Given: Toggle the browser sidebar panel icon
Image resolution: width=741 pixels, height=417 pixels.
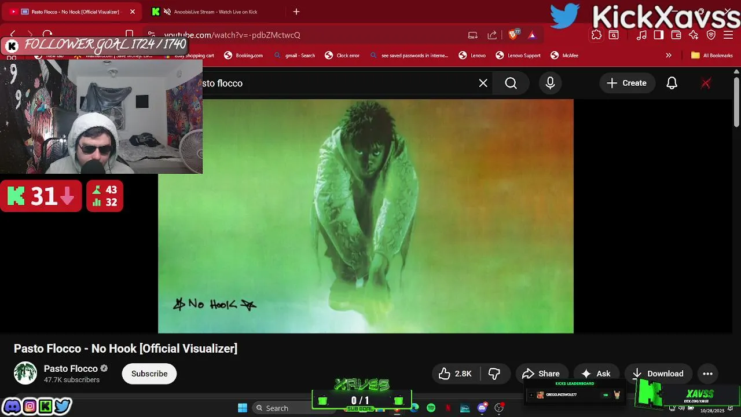Looking at the screenshot, I should 658,35.
